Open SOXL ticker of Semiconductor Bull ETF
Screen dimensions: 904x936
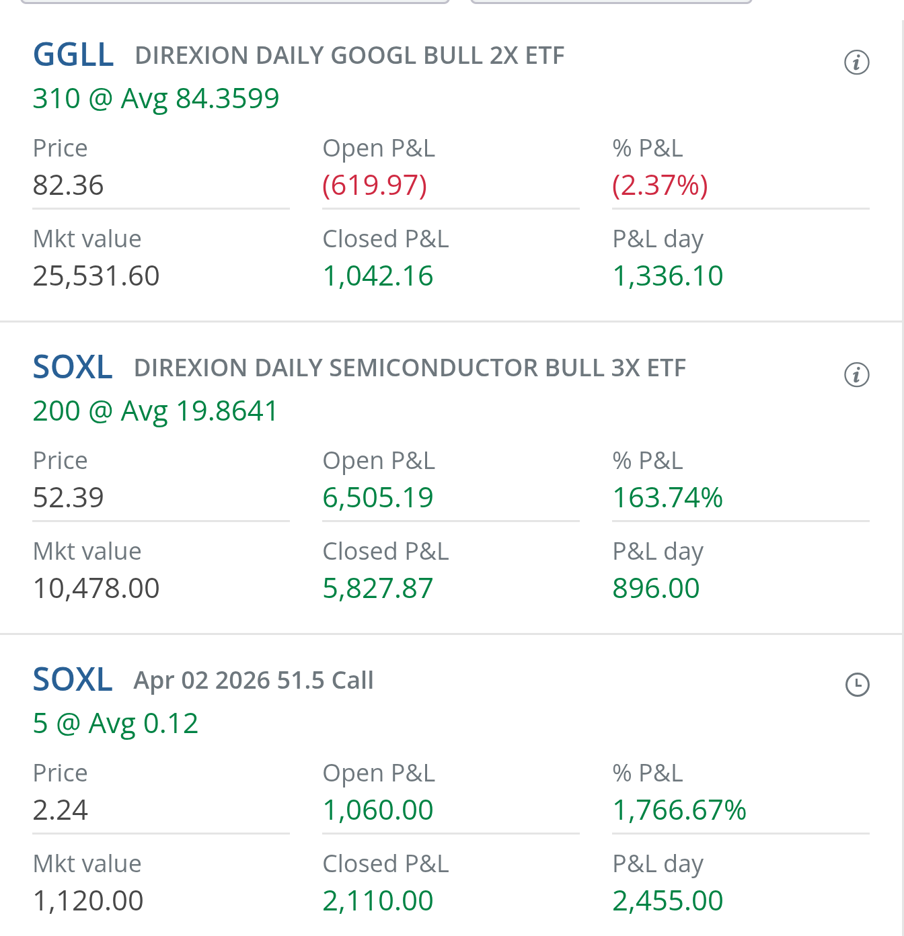pos(73,368)
